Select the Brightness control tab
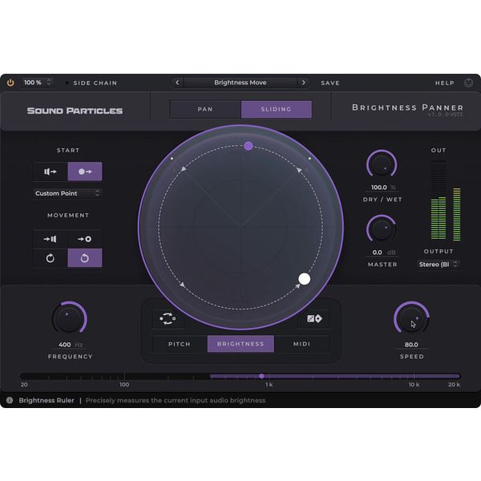Image resolution: width=481 pixels, height=481 pixels. [x=240, y=344]
